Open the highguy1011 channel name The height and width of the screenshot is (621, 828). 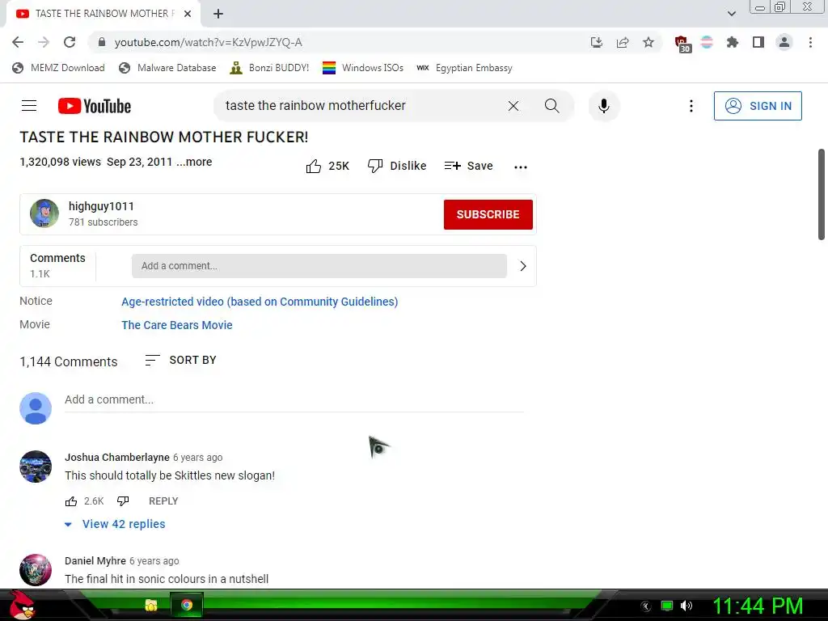click(x=101, y=206)
